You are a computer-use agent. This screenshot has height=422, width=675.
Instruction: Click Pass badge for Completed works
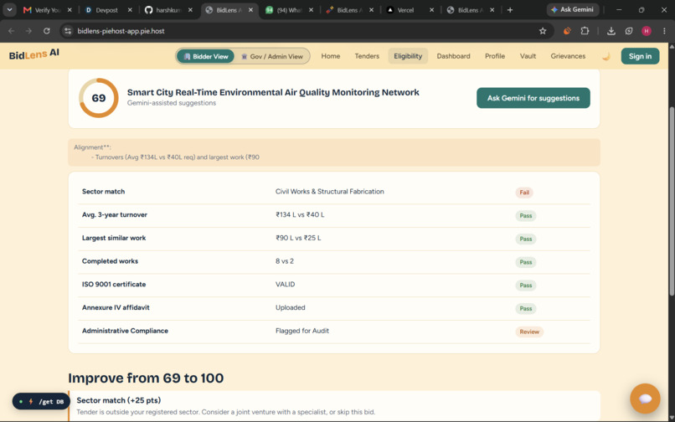pyautogui.click(x=526, y=262)
